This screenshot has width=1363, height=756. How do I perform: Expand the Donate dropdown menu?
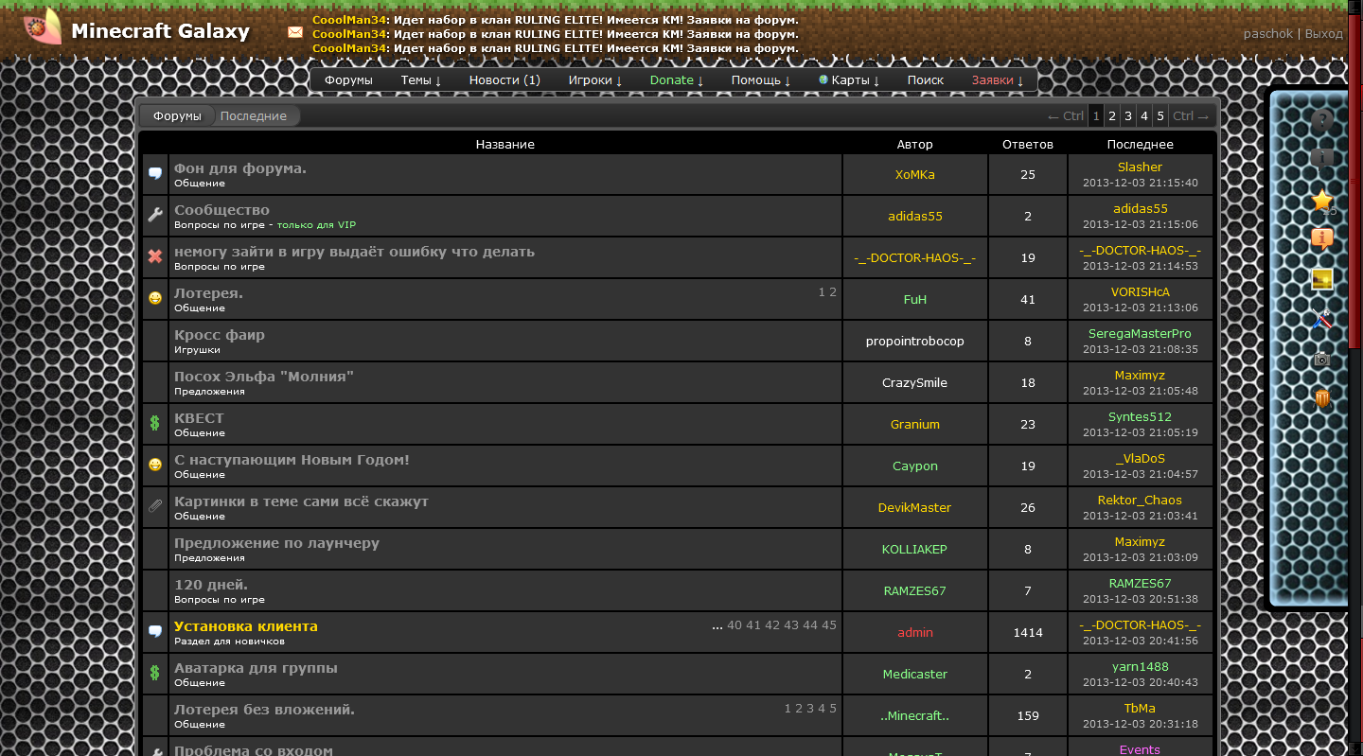pos(677,80)
